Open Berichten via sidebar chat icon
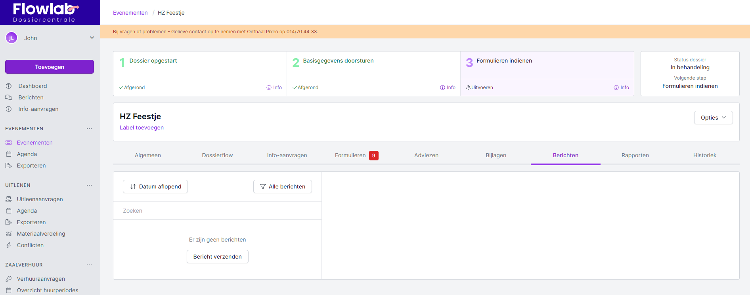This screenshot has width=750, height=295. (9, 97)
